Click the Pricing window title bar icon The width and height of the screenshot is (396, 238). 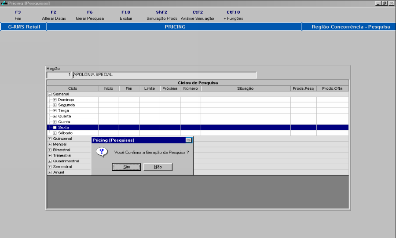coord(4,3)
